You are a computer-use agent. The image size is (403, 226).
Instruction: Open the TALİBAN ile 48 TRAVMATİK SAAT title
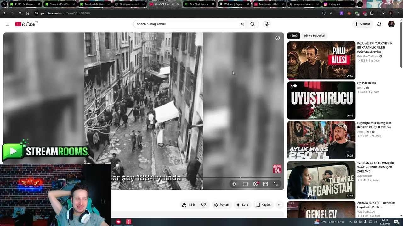tap(375, 167)
